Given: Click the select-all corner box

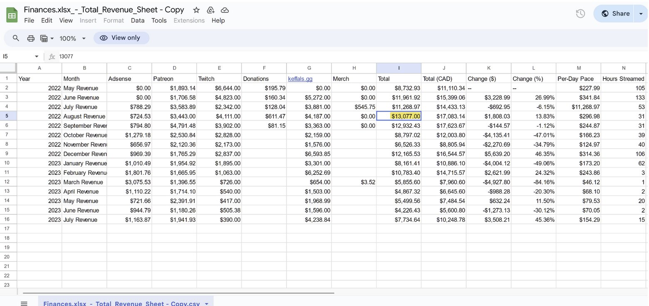Looking at the screenshot, I should tap(8, 68).
